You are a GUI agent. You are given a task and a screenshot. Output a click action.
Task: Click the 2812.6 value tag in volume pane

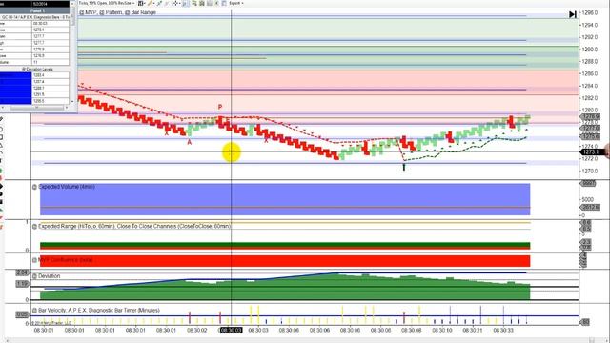[591, 208]
